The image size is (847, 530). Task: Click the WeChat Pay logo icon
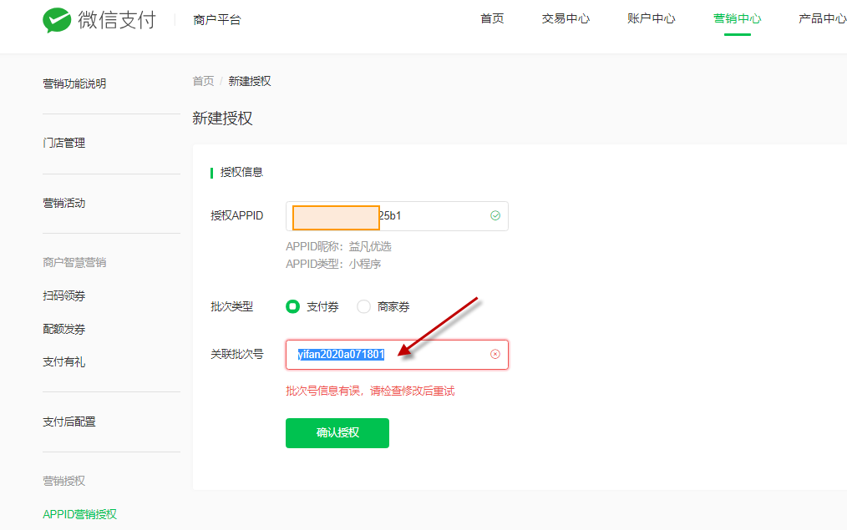57,21
